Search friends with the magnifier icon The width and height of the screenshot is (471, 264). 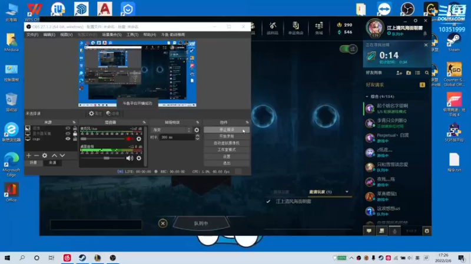pos(427,73)
